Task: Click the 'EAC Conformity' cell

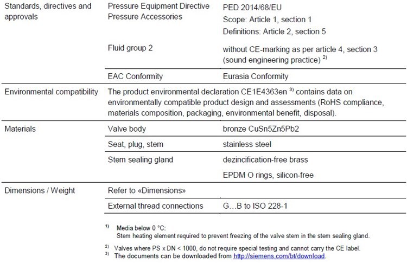Action: 135,76
